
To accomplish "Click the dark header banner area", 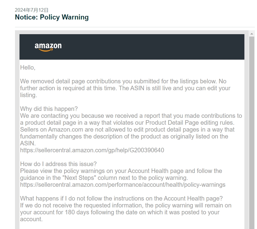I will point(132,47).
